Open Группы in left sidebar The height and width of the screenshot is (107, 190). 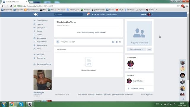click(39, 35)
